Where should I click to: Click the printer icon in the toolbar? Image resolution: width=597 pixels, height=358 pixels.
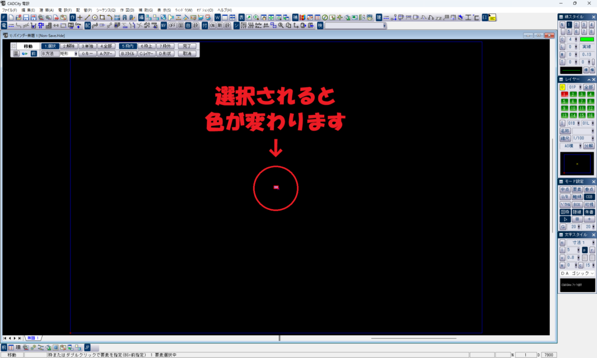point(41,17)
